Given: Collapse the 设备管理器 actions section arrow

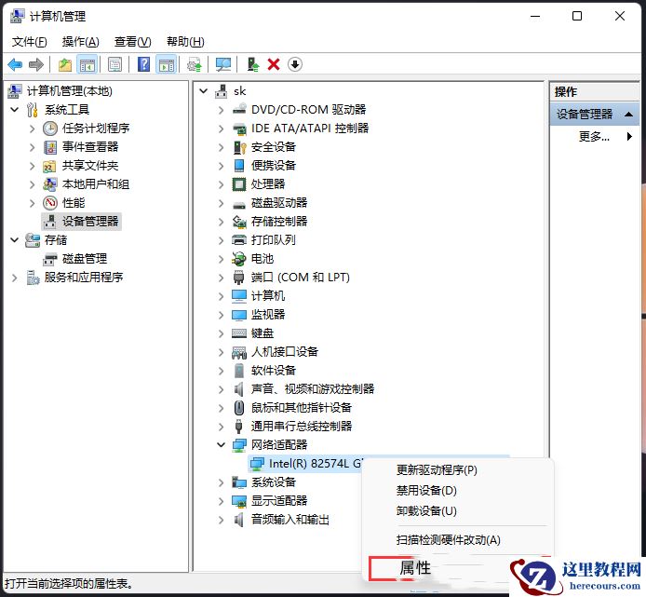Looking at the screenshot, I should click(x=628, y=115).
